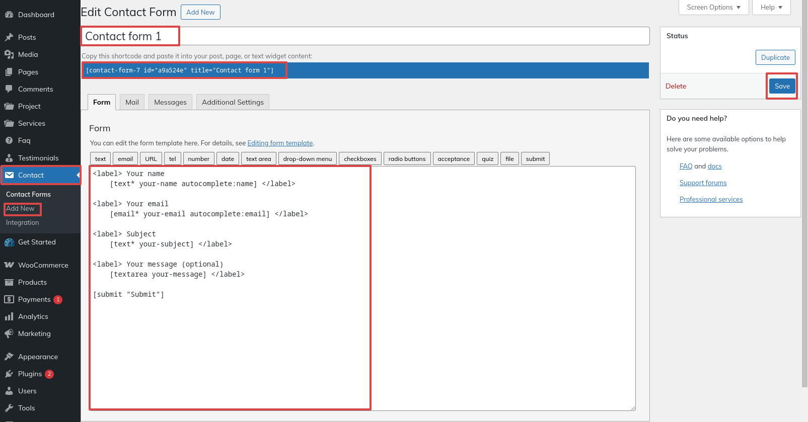The image size is (808, 422).
Task: Click Add New button beside page title
Action: click(x=200, y=12)
